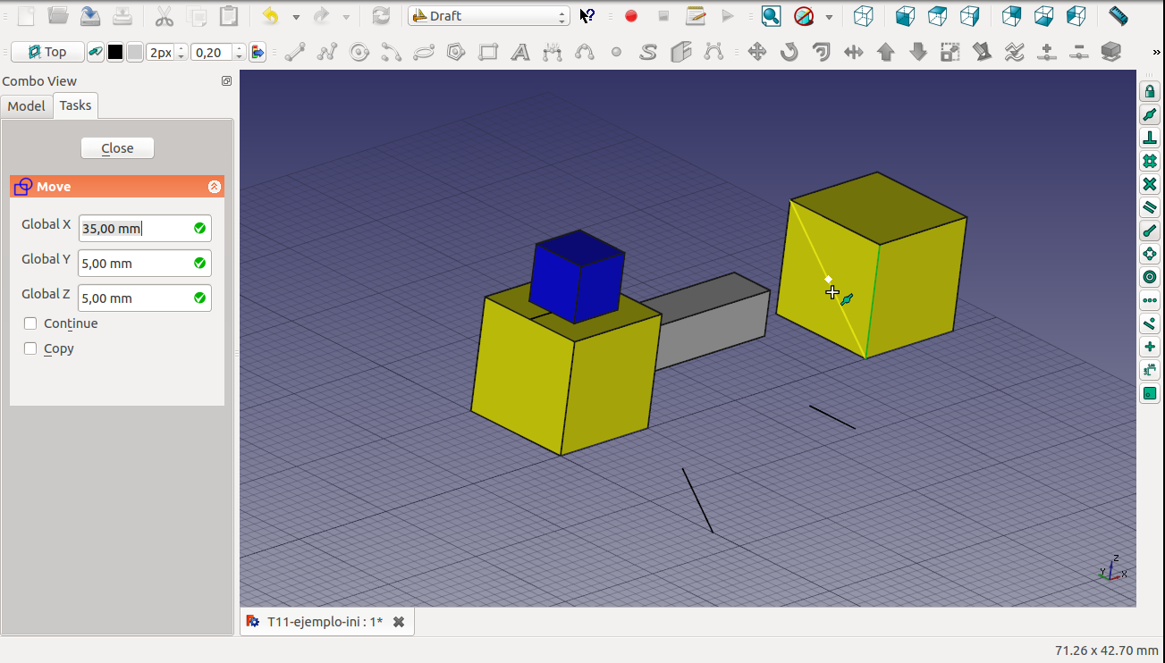Start macro recording with the red button

pos(631,16)
